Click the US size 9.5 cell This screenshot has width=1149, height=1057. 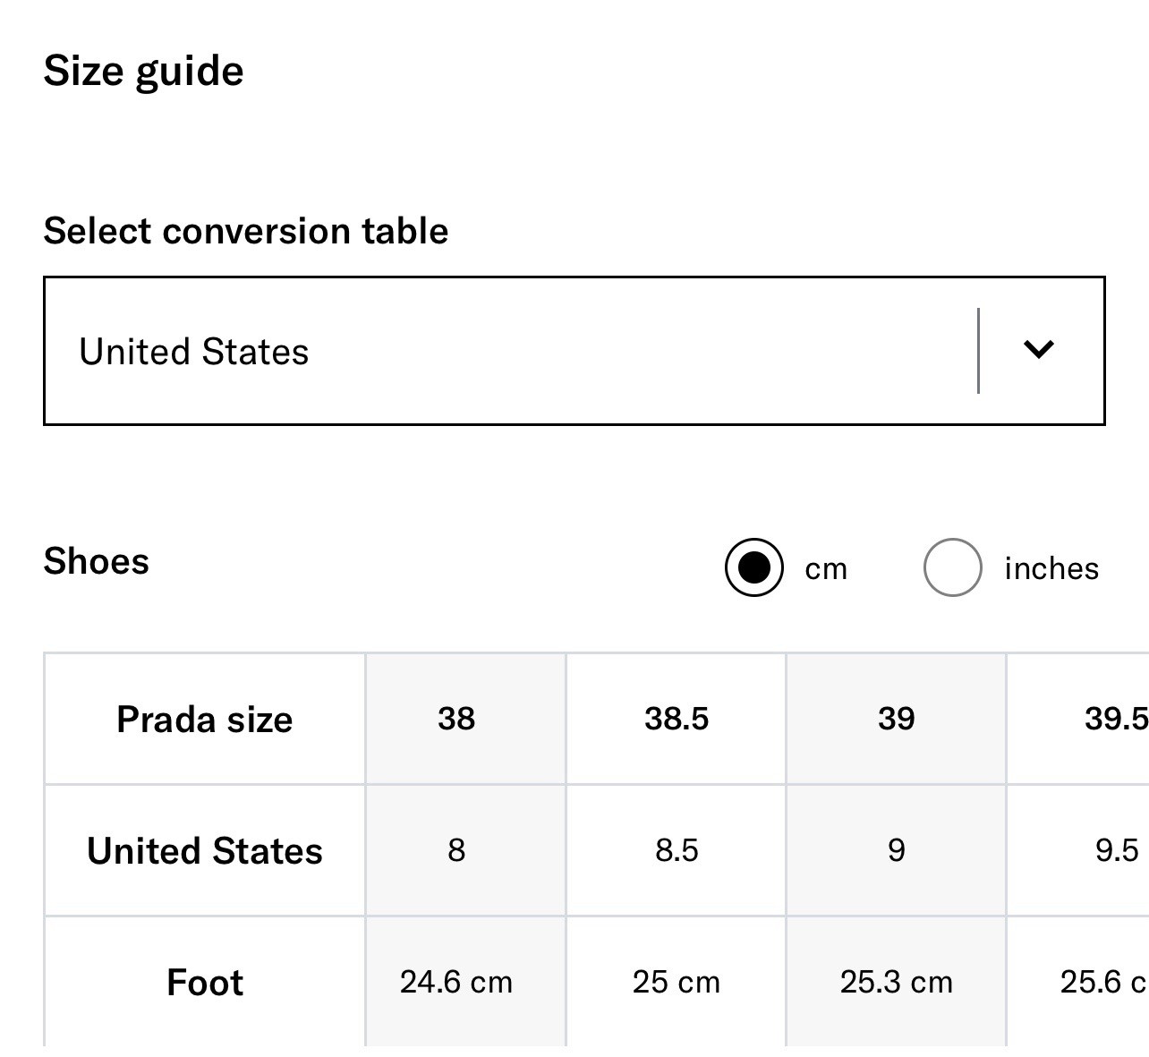click(x=1116, y=850)
